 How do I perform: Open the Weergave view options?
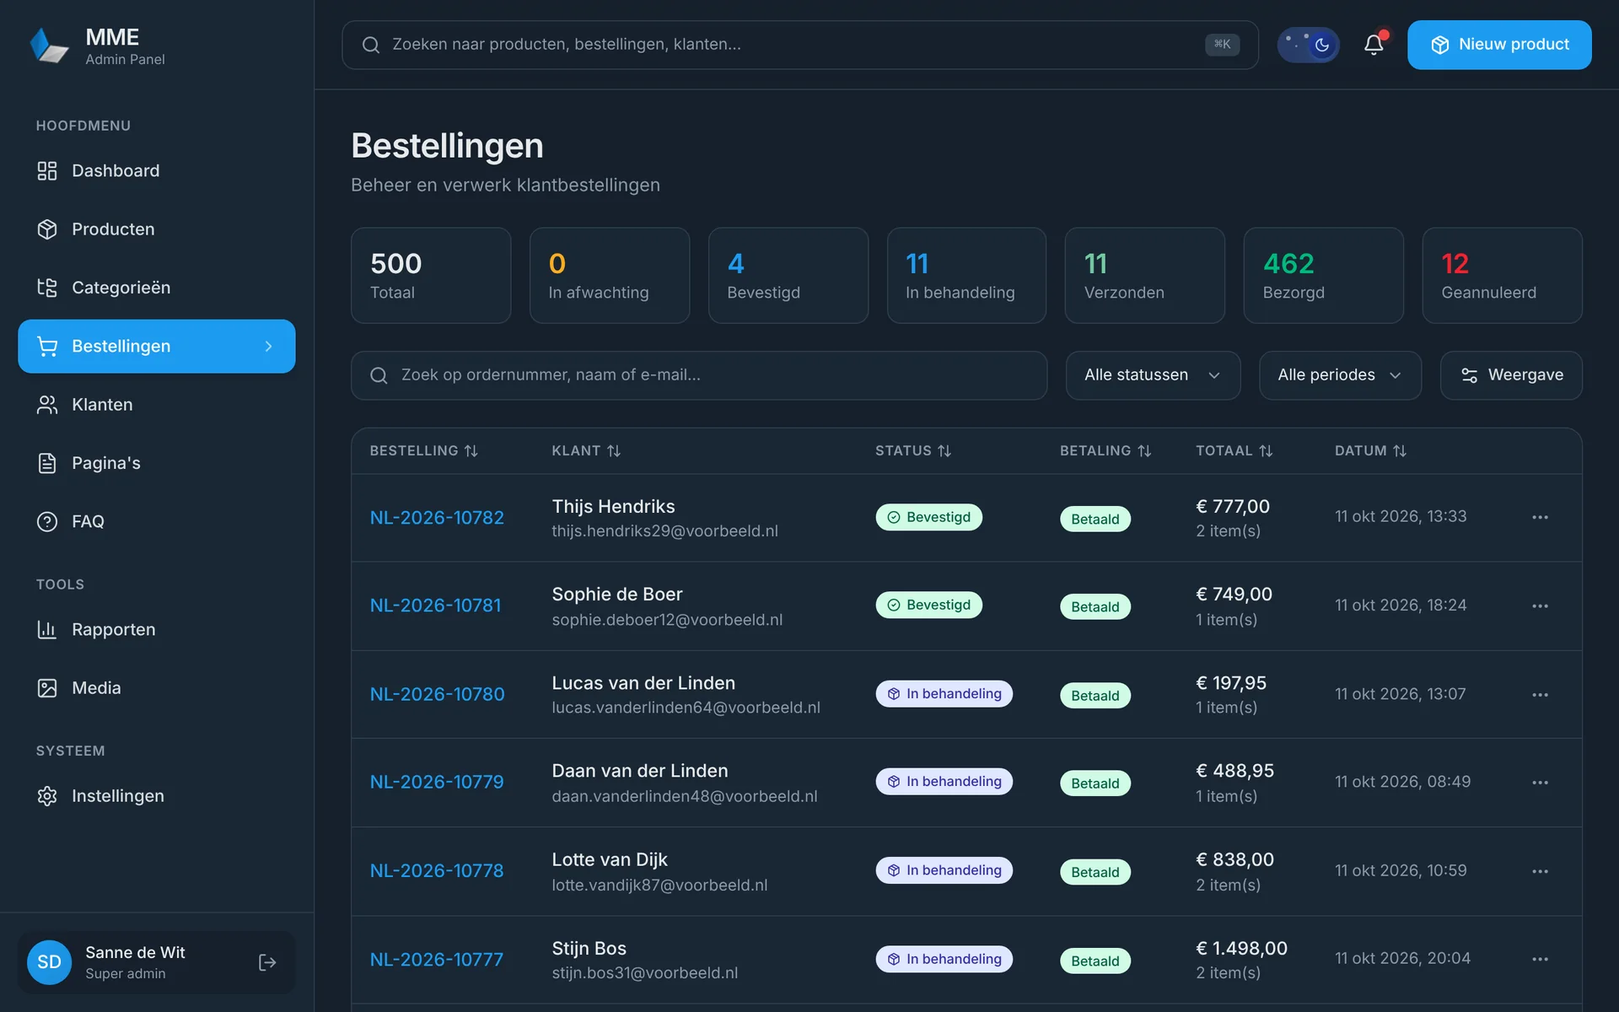tap(1511, 375)
